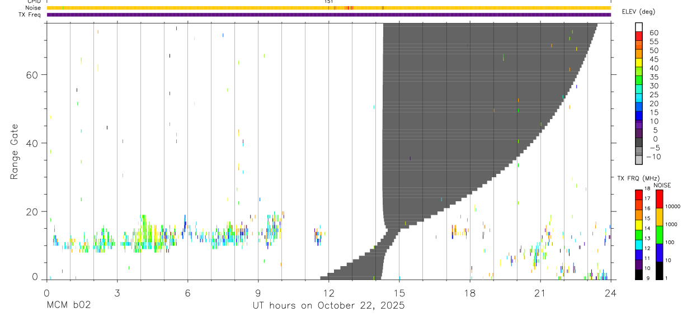Pick the cyan segment of the TX FRQ color bar
This screenshot has height=317, width=687.
pos(639,245)
